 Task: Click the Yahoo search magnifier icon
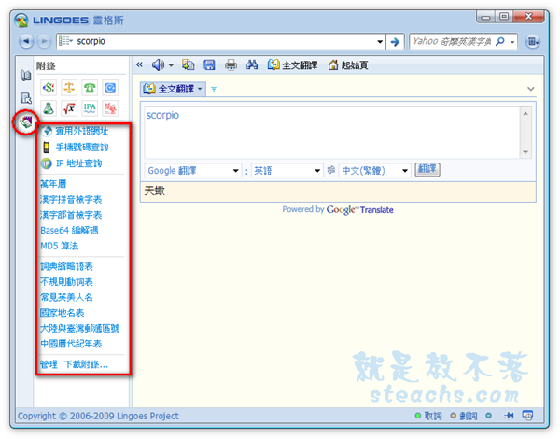[x=500, y=41]
